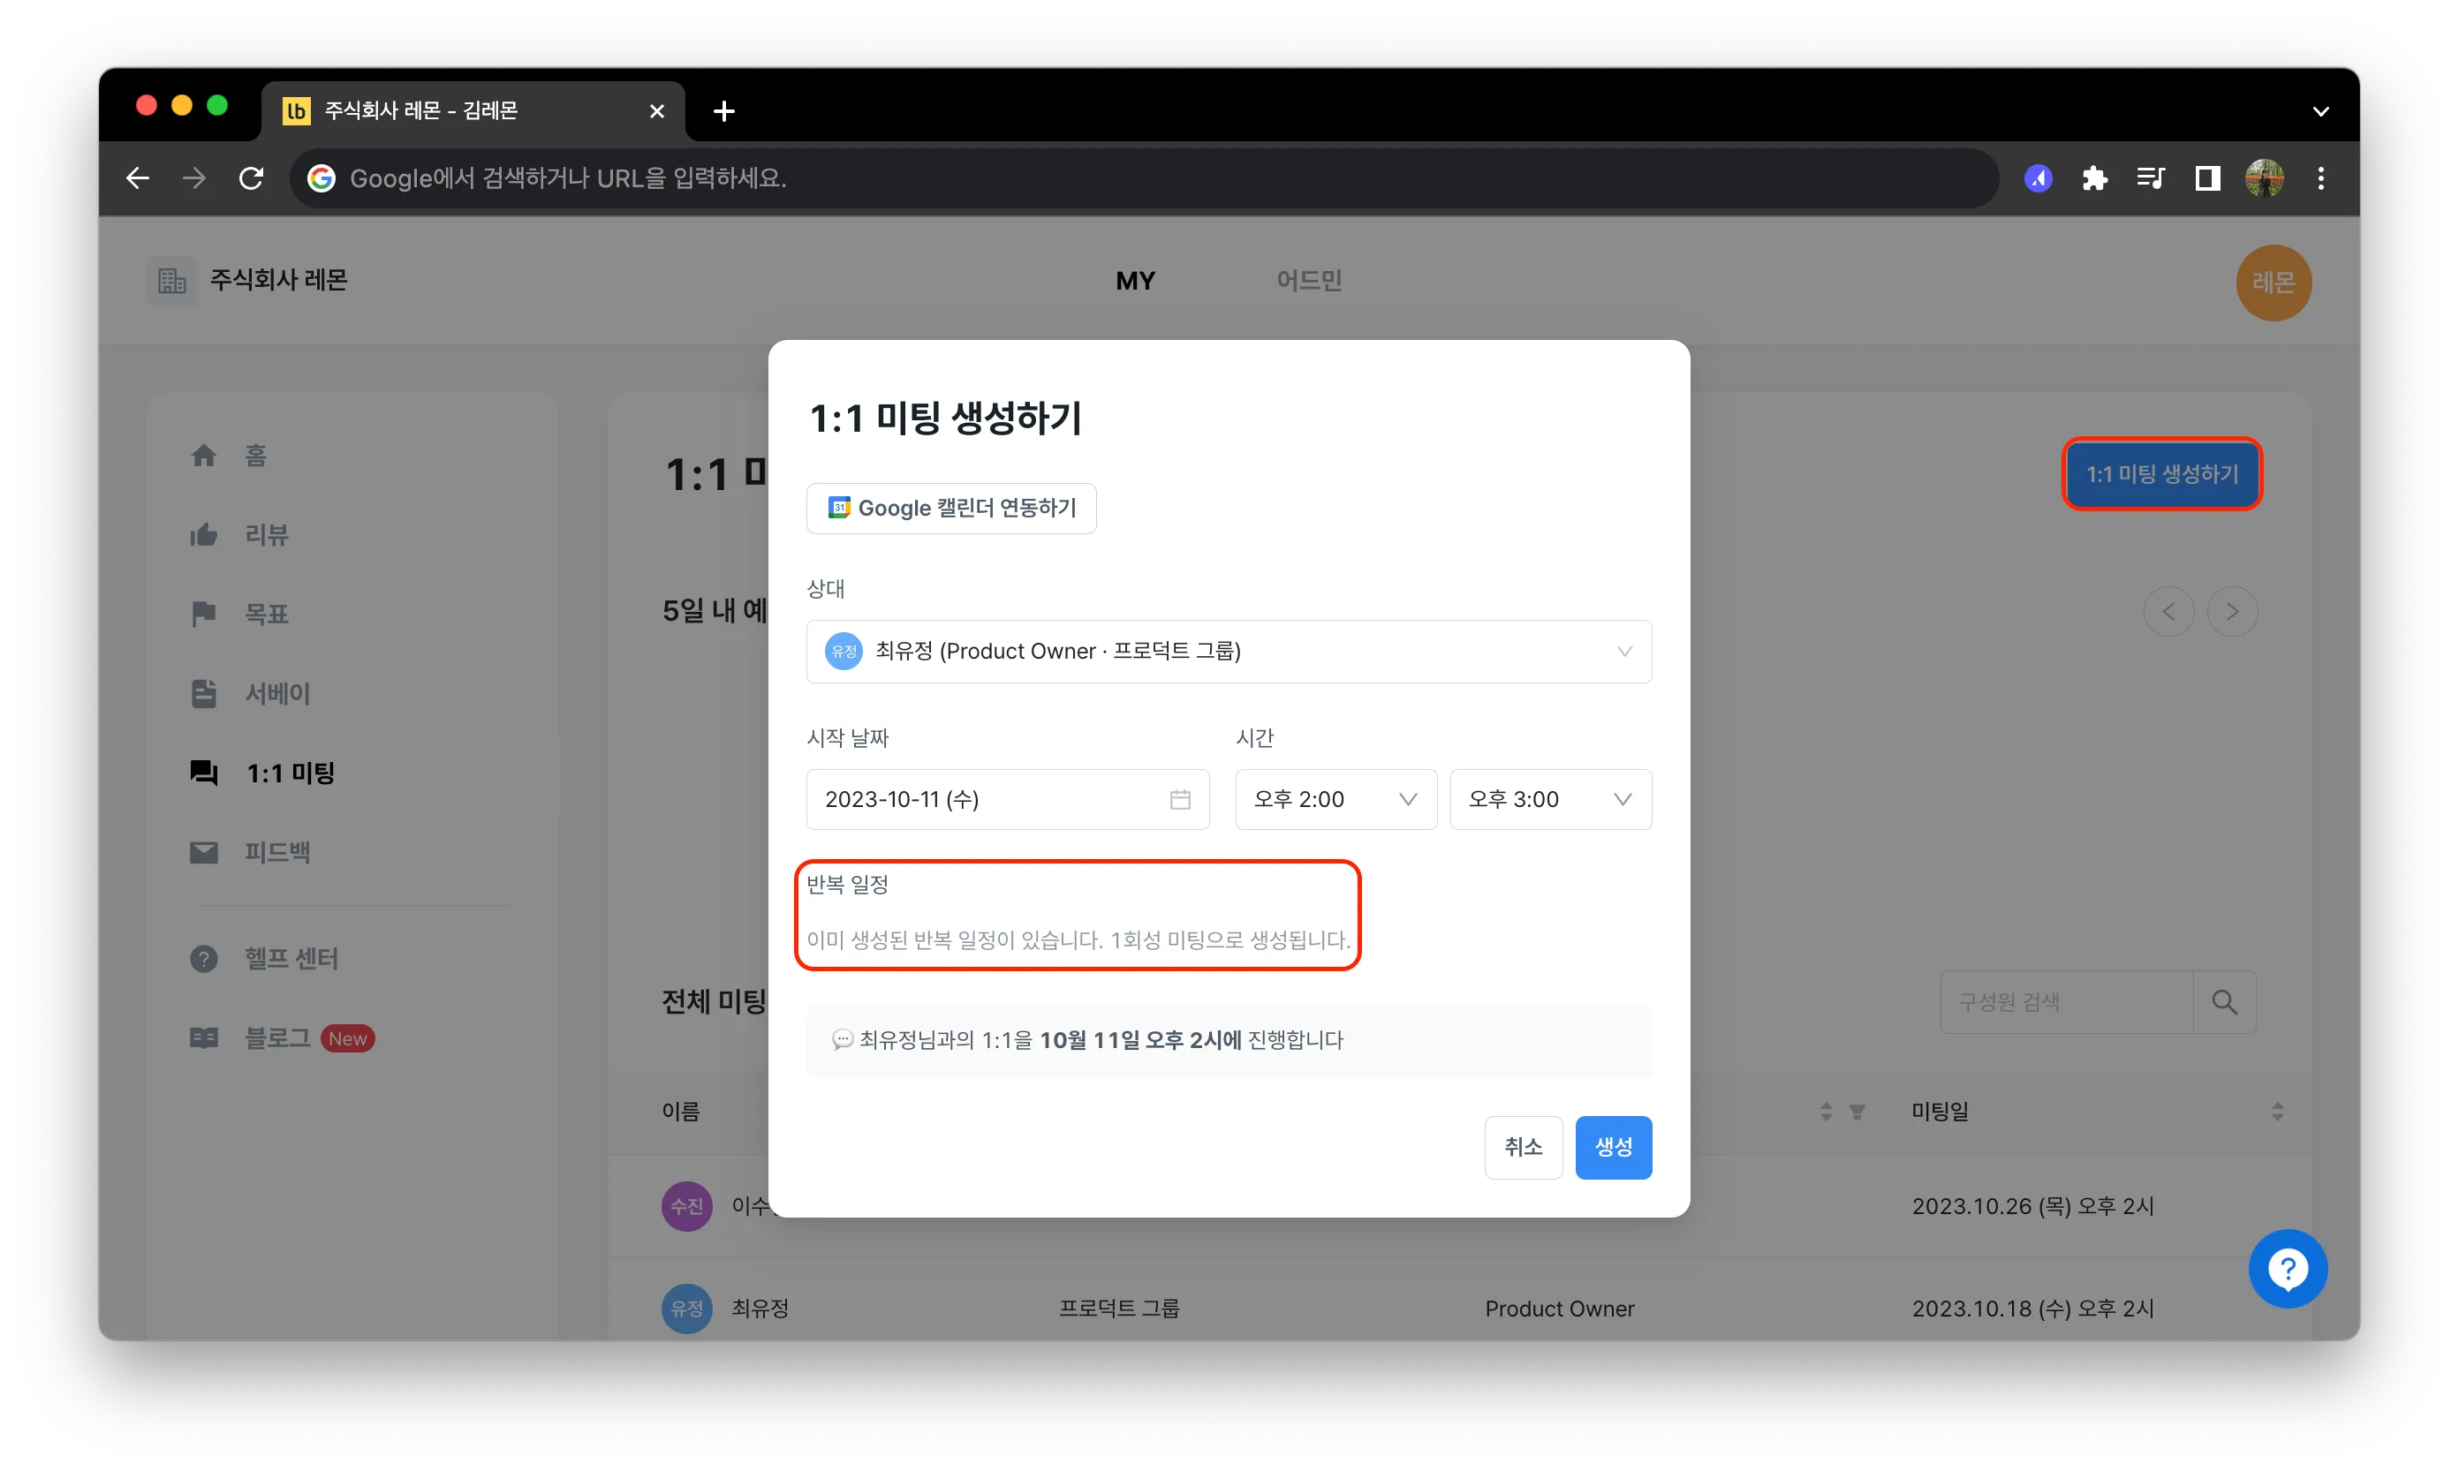Screen dimensions: 2459x1471
Task: Open the column filter funnel icon
Action: (x=1857, y=1113)
